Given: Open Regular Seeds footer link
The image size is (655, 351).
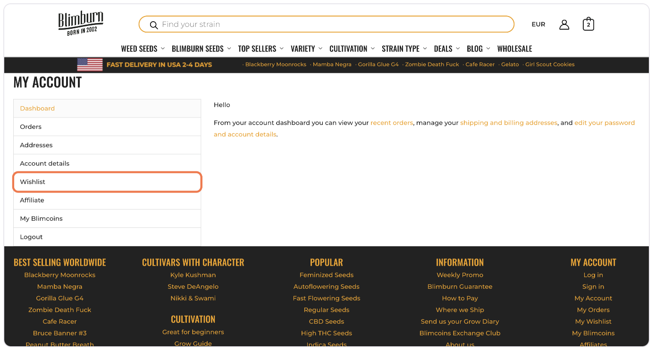Looking at the screenshot, I should point(327,310).
